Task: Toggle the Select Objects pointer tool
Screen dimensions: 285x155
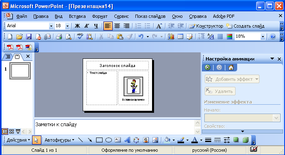Action: click(x=36, y=140)
